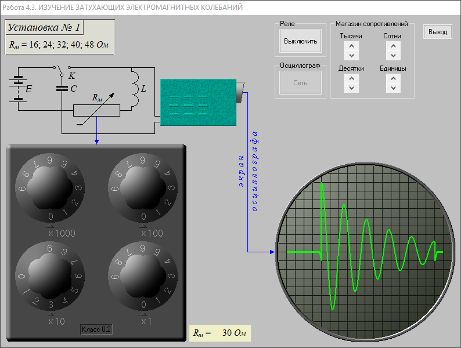Click the variable resistor Rм symbol
461x348 pixels.
click(x=96, y=110)
